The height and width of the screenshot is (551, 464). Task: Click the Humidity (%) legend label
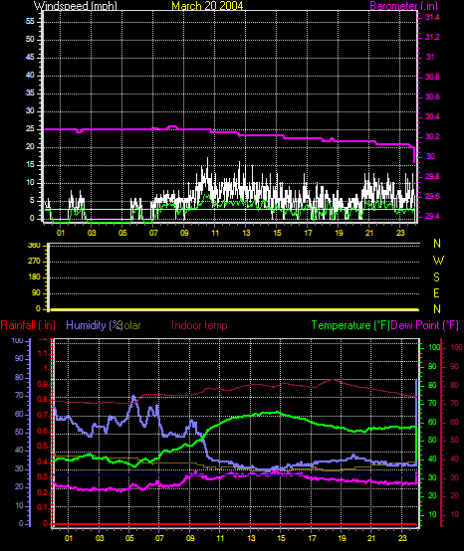point(93,325)
